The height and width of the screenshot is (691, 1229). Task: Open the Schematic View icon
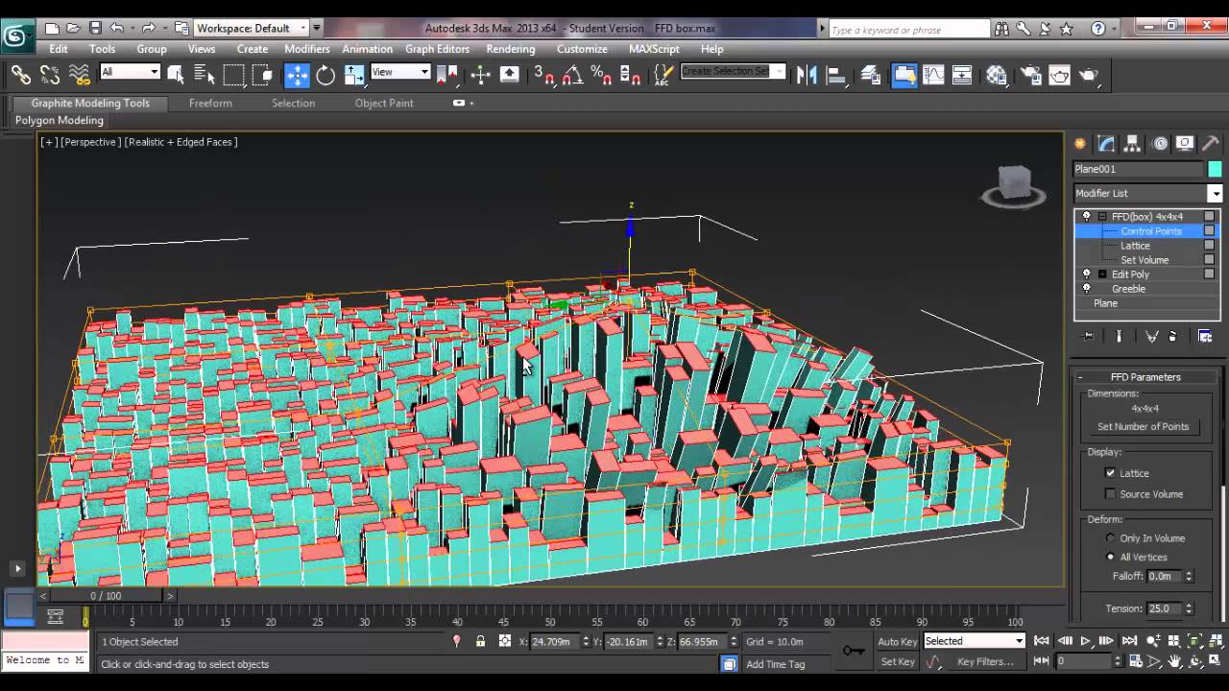962,75
